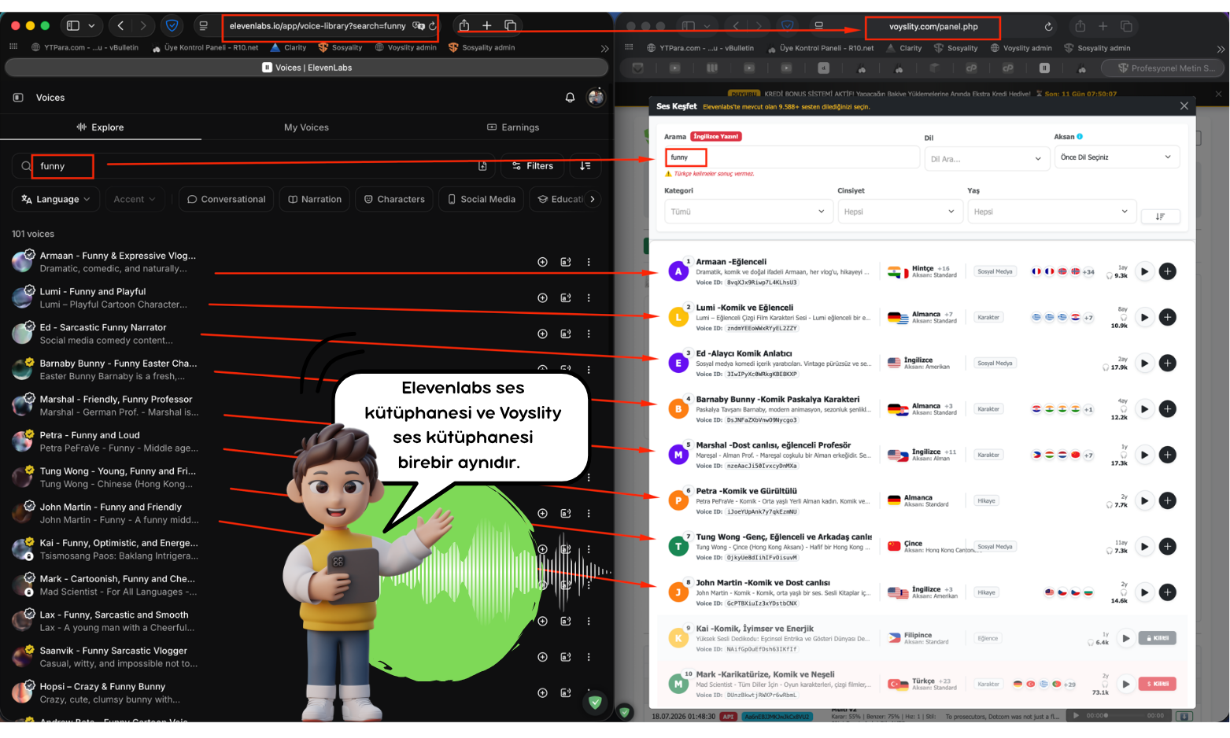The image size is (1230, 738).
Task: Switch to the Earnings tab
Action: click(513, 127)
